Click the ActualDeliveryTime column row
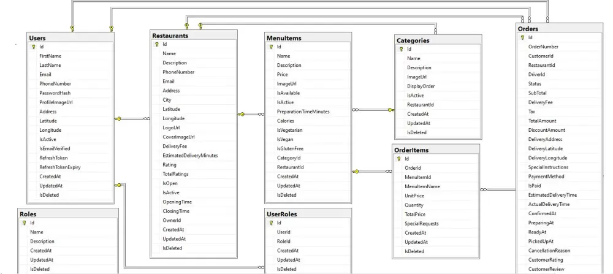 point(560,204)
